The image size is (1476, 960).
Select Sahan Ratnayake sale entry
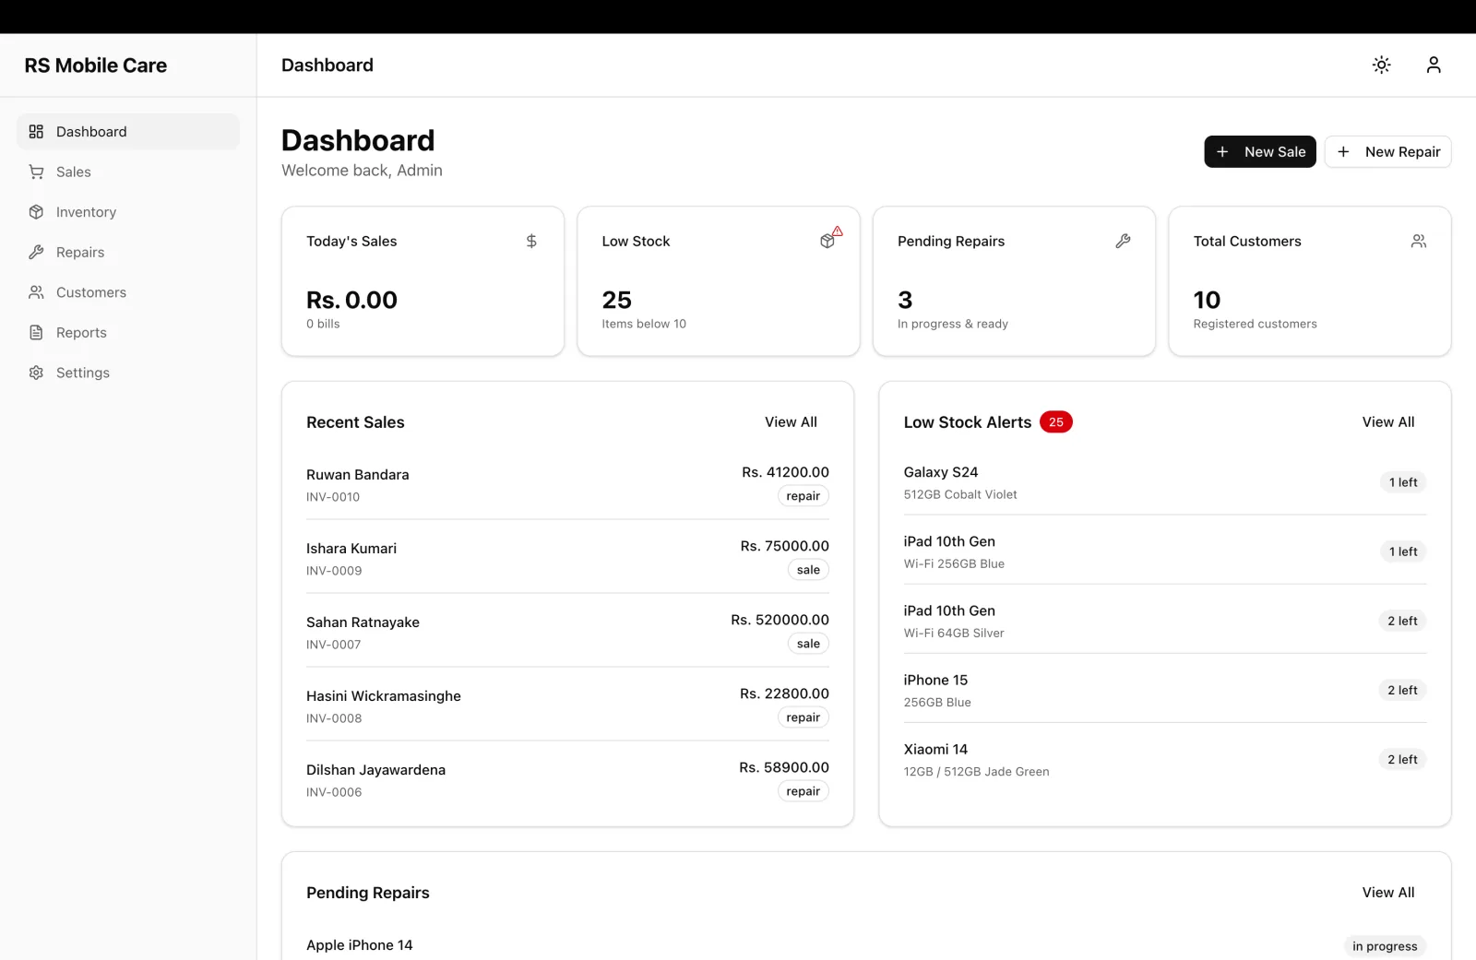coord(567,632)
